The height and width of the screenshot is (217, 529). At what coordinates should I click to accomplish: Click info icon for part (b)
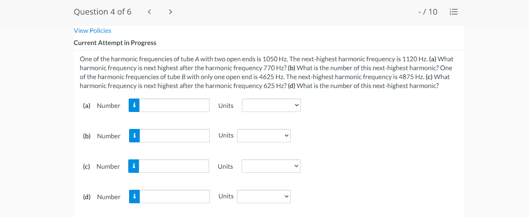point(134,135)
